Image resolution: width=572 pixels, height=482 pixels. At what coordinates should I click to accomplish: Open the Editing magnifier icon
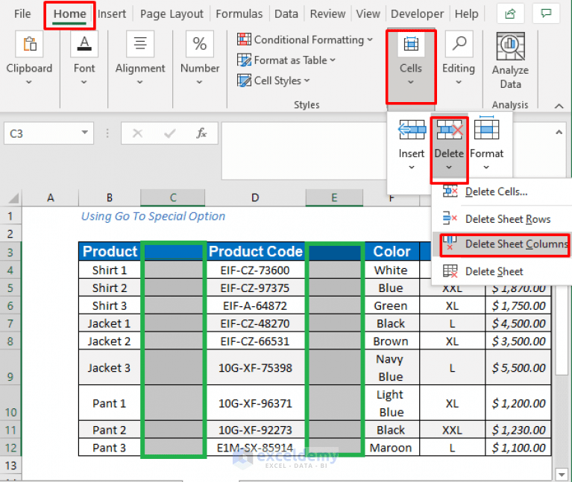coord(459,44)
